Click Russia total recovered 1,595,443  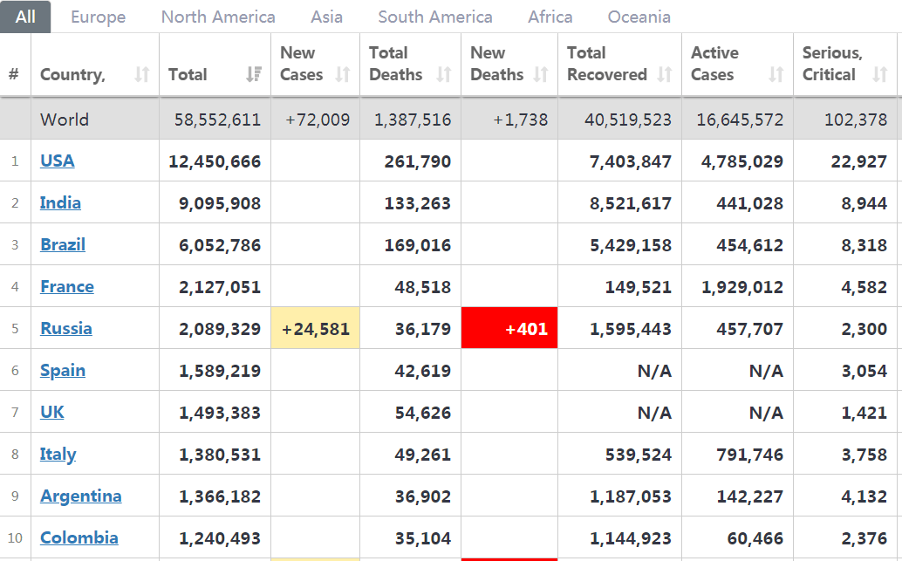(x=631, y=329)
